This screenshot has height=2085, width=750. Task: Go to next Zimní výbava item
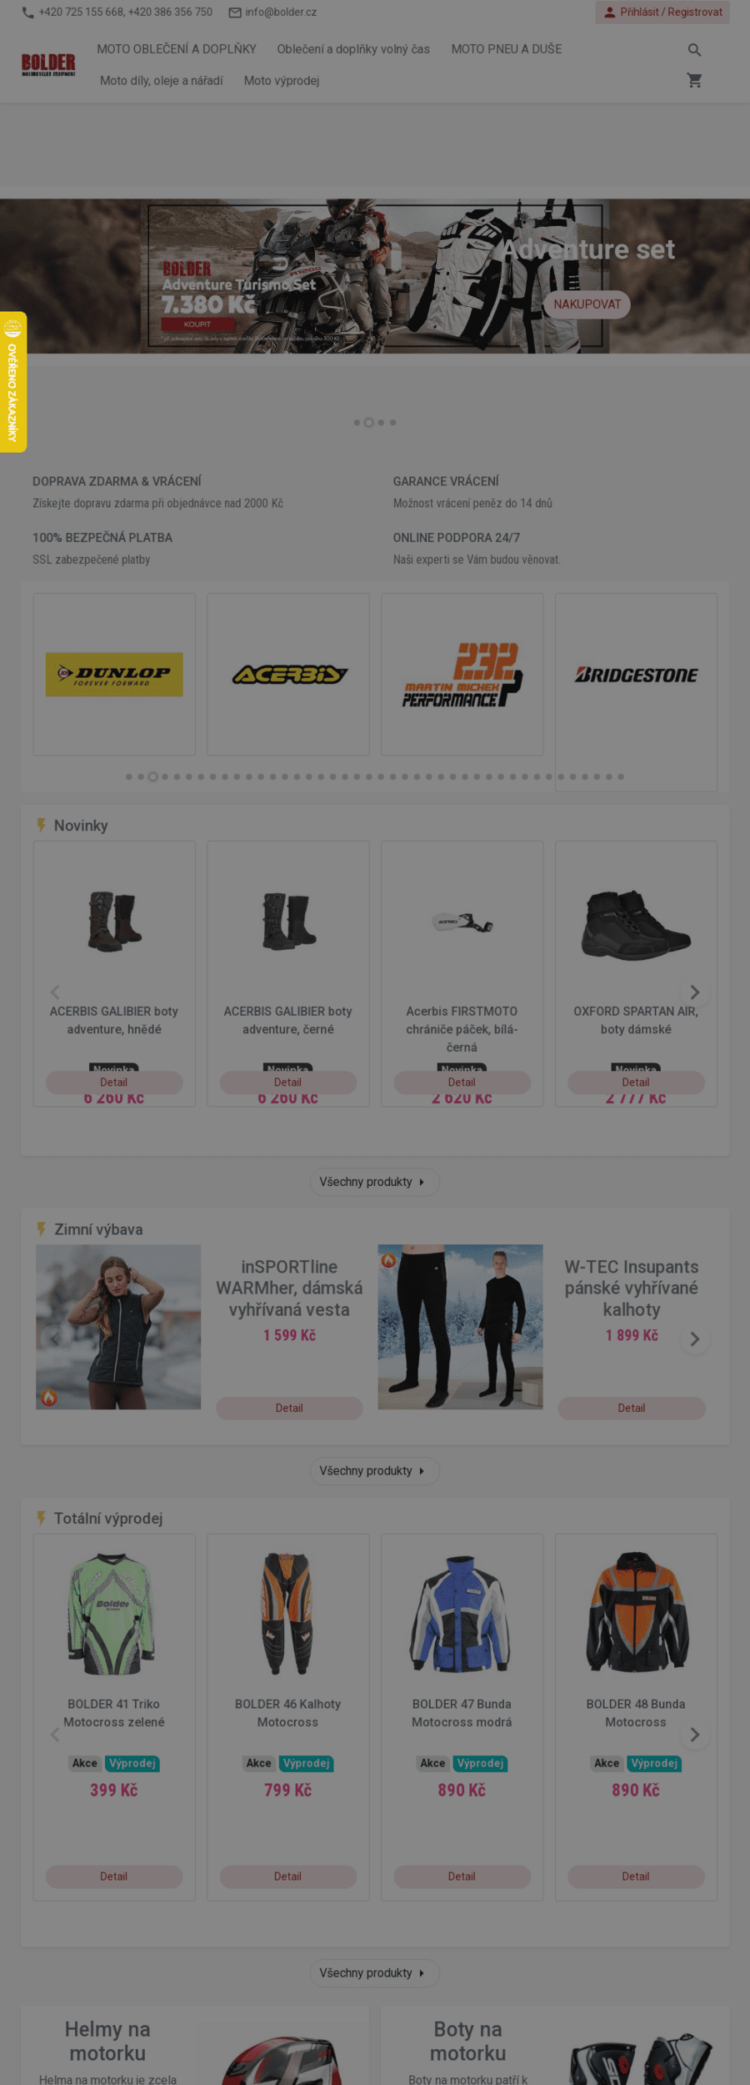(x=694, y=1339)
